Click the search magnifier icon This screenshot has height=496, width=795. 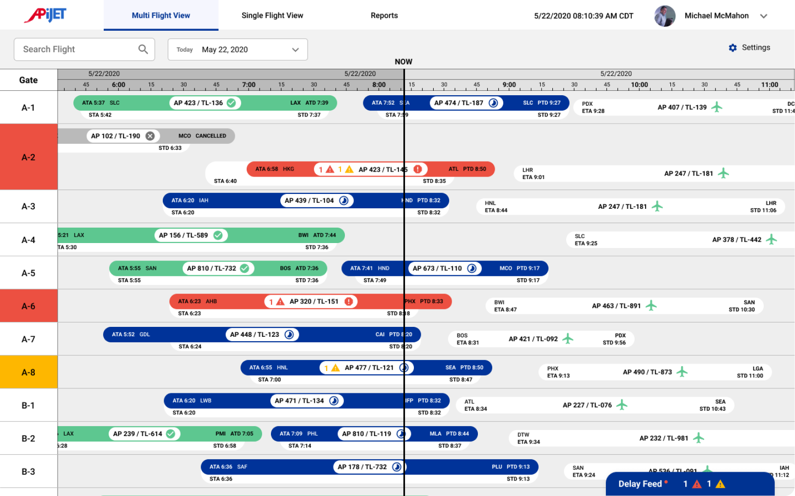coord(142,49)
